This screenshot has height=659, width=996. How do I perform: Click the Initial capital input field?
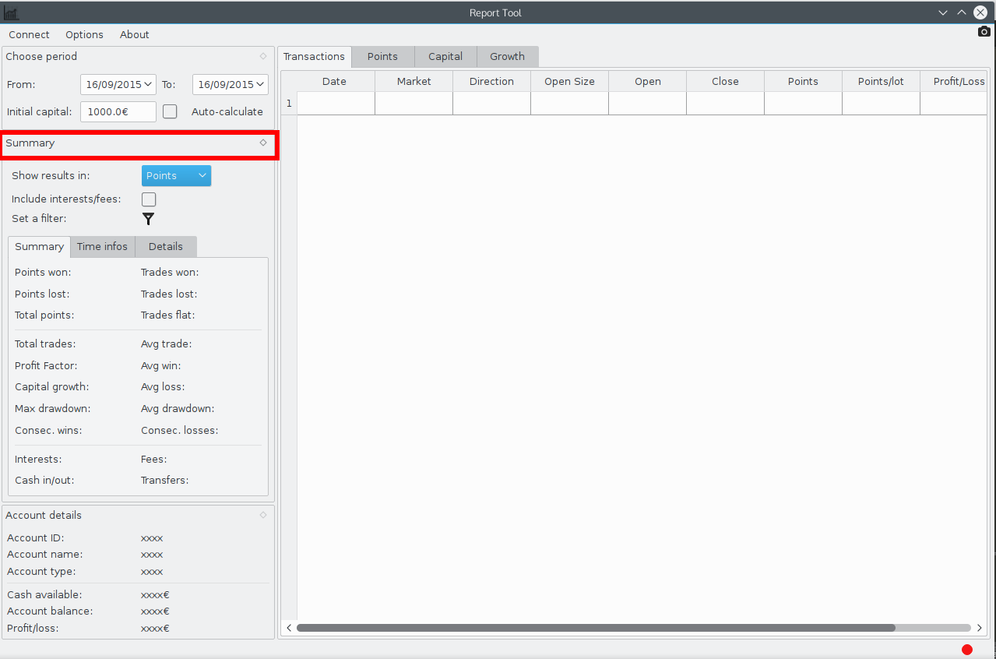coord(118,111)
